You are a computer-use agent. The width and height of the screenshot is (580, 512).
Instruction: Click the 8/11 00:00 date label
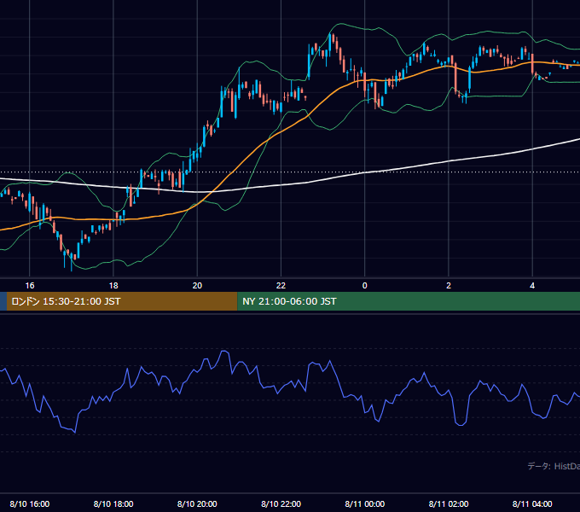(x=365, y=503)
